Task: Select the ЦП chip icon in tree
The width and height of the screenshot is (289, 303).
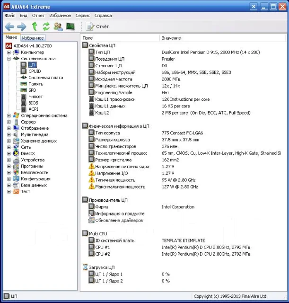Action: coord(24,65)
